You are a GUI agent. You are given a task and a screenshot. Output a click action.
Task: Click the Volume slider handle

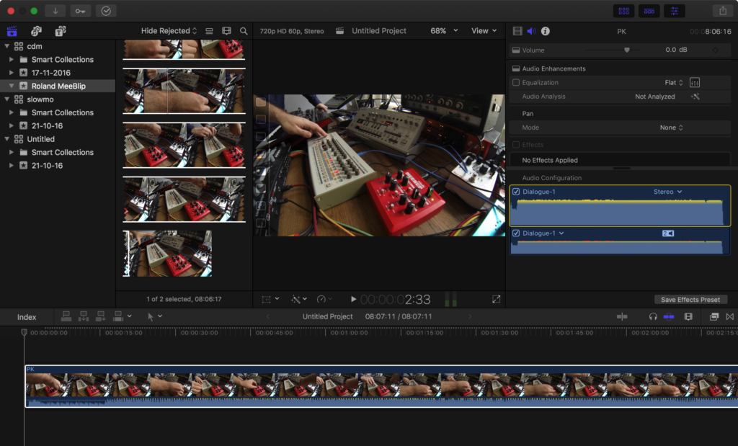coord(626,50)
